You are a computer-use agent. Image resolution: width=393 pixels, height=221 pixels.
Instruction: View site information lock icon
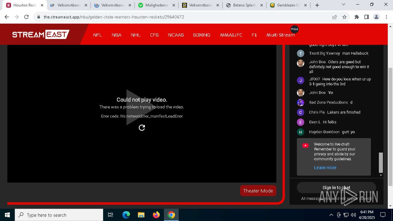coord(39,17)
